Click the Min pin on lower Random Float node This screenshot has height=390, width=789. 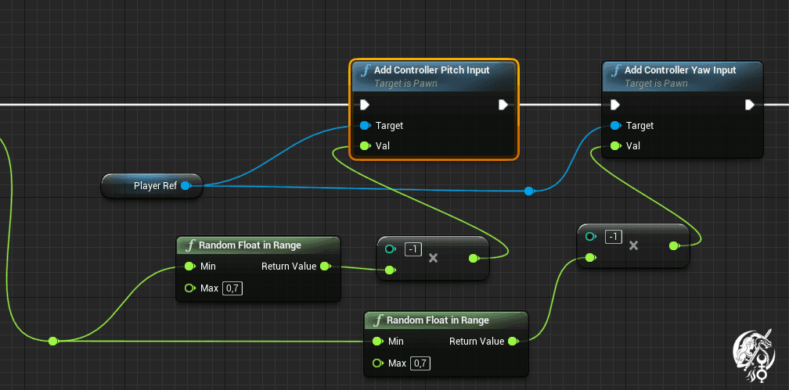tap(378, 342)
